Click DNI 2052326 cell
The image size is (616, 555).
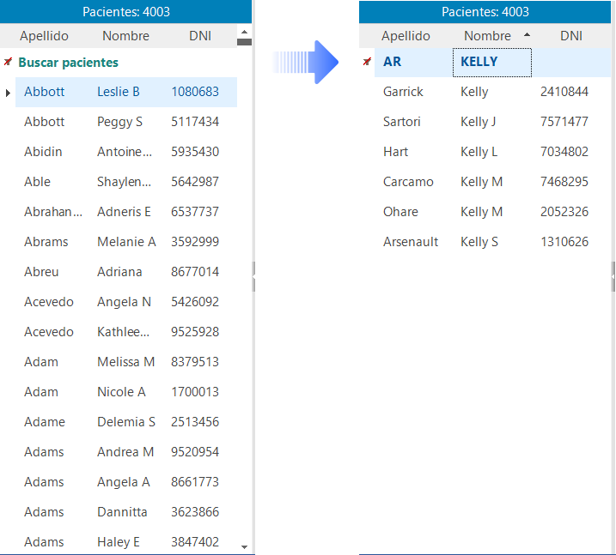point(564,212)
